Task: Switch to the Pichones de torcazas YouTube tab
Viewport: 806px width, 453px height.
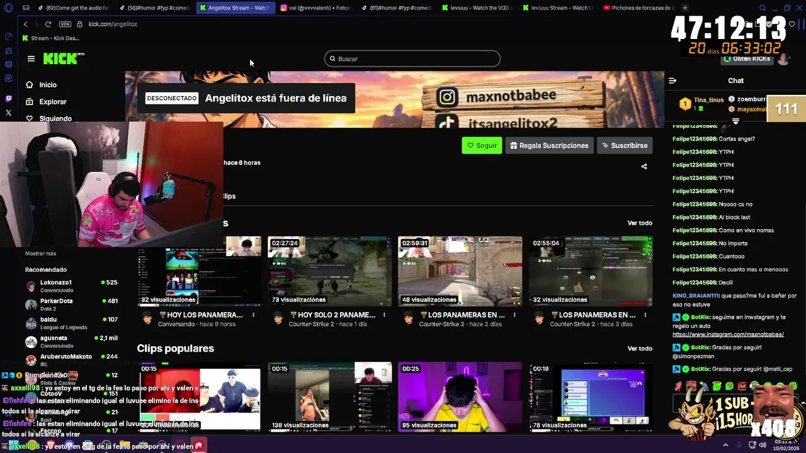Action: [x=639, y=8]
